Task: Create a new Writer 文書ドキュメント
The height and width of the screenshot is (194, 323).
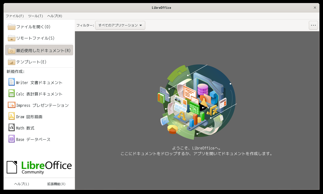Action: tap(39, 83)
